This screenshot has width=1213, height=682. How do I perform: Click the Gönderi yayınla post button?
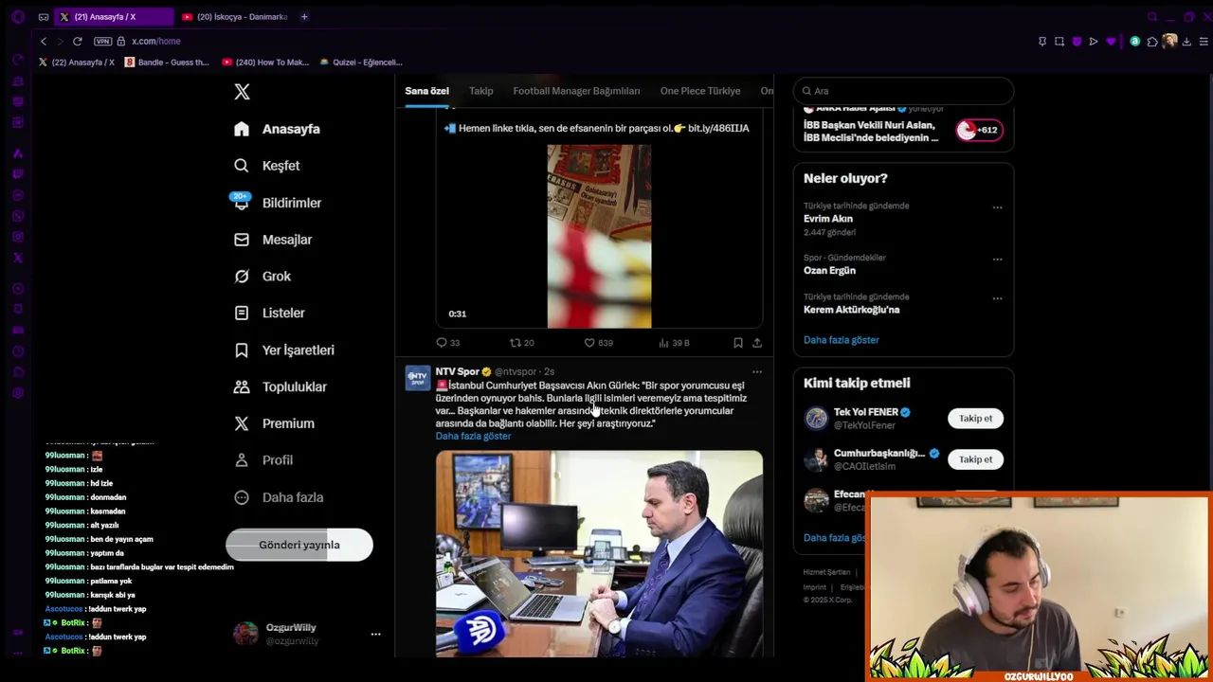click(299, 545)
